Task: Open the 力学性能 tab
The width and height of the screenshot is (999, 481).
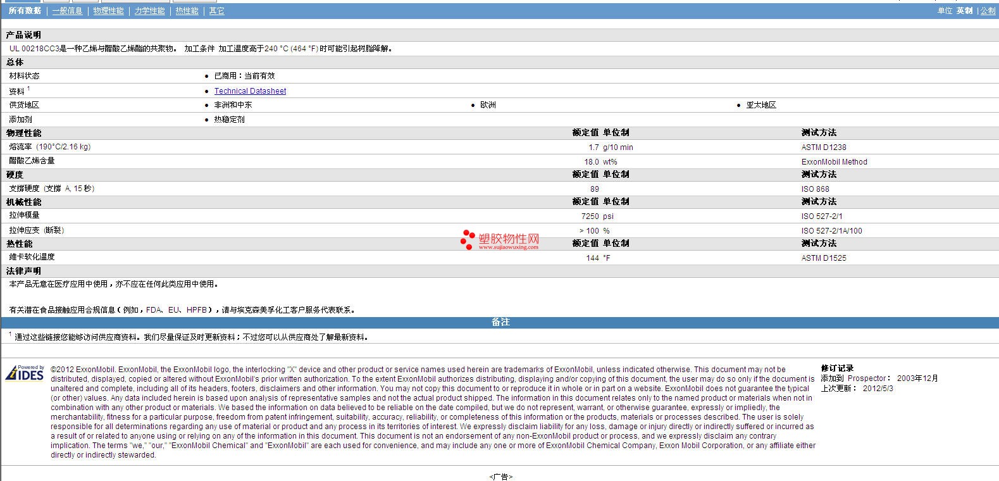Action: point(149,11)
